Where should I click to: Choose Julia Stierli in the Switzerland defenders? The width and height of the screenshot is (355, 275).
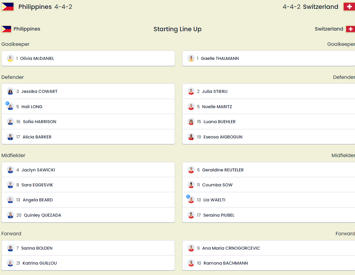click(214, 91)
